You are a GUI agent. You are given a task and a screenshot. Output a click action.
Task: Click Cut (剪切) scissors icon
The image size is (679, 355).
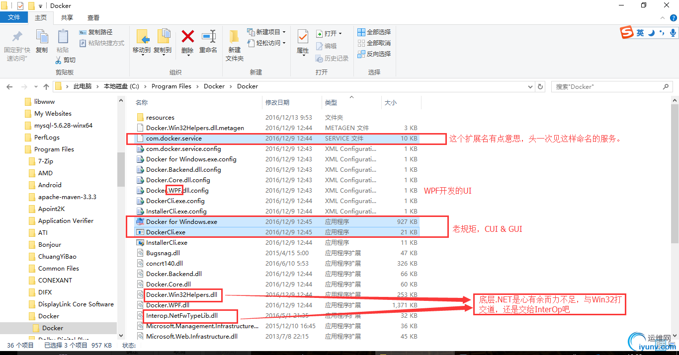pyautogui.click(x=58, y=60)
